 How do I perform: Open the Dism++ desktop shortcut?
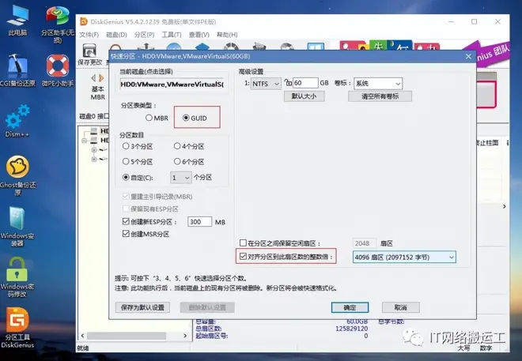[17, 121]
